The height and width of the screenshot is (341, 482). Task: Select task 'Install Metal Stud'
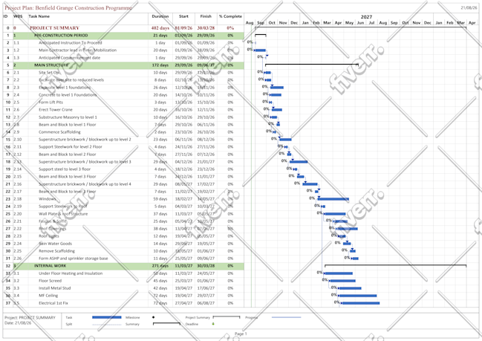(55, 288)
